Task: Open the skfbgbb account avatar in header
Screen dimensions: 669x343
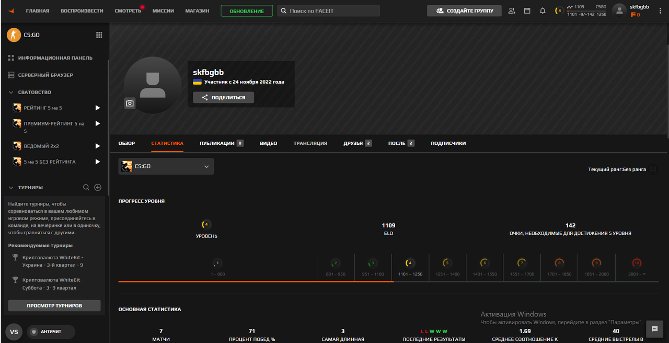Action: tap(619, 10)
